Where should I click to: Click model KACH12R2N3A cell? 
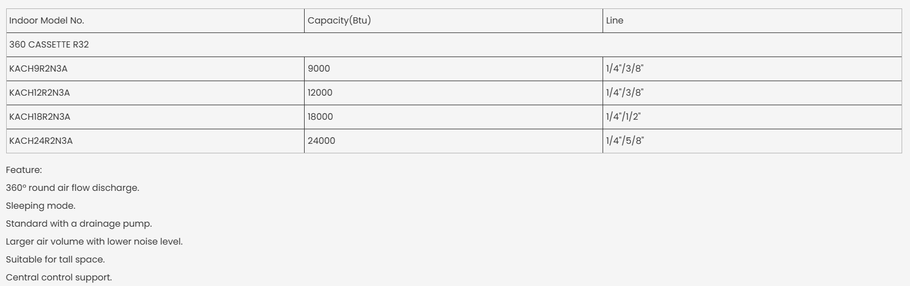pos(40,93)
